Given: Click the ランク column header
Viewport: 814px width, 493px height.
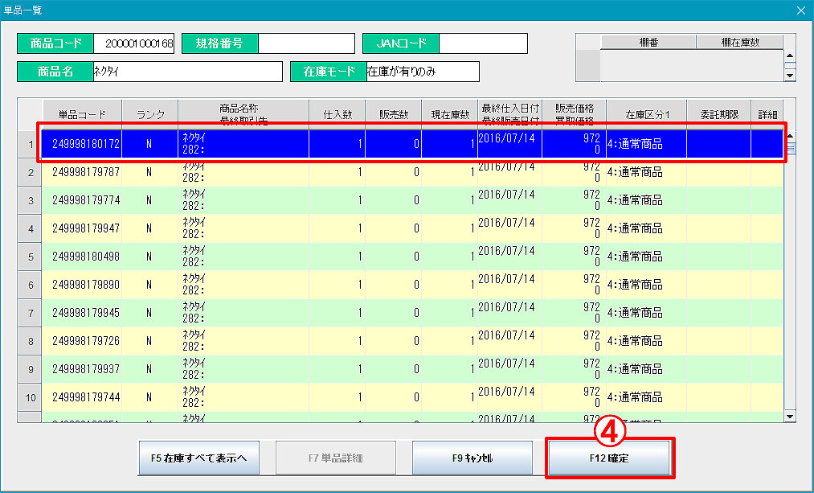Looking at the screenshot, I should pyautogui.click(x=149, y=115).
